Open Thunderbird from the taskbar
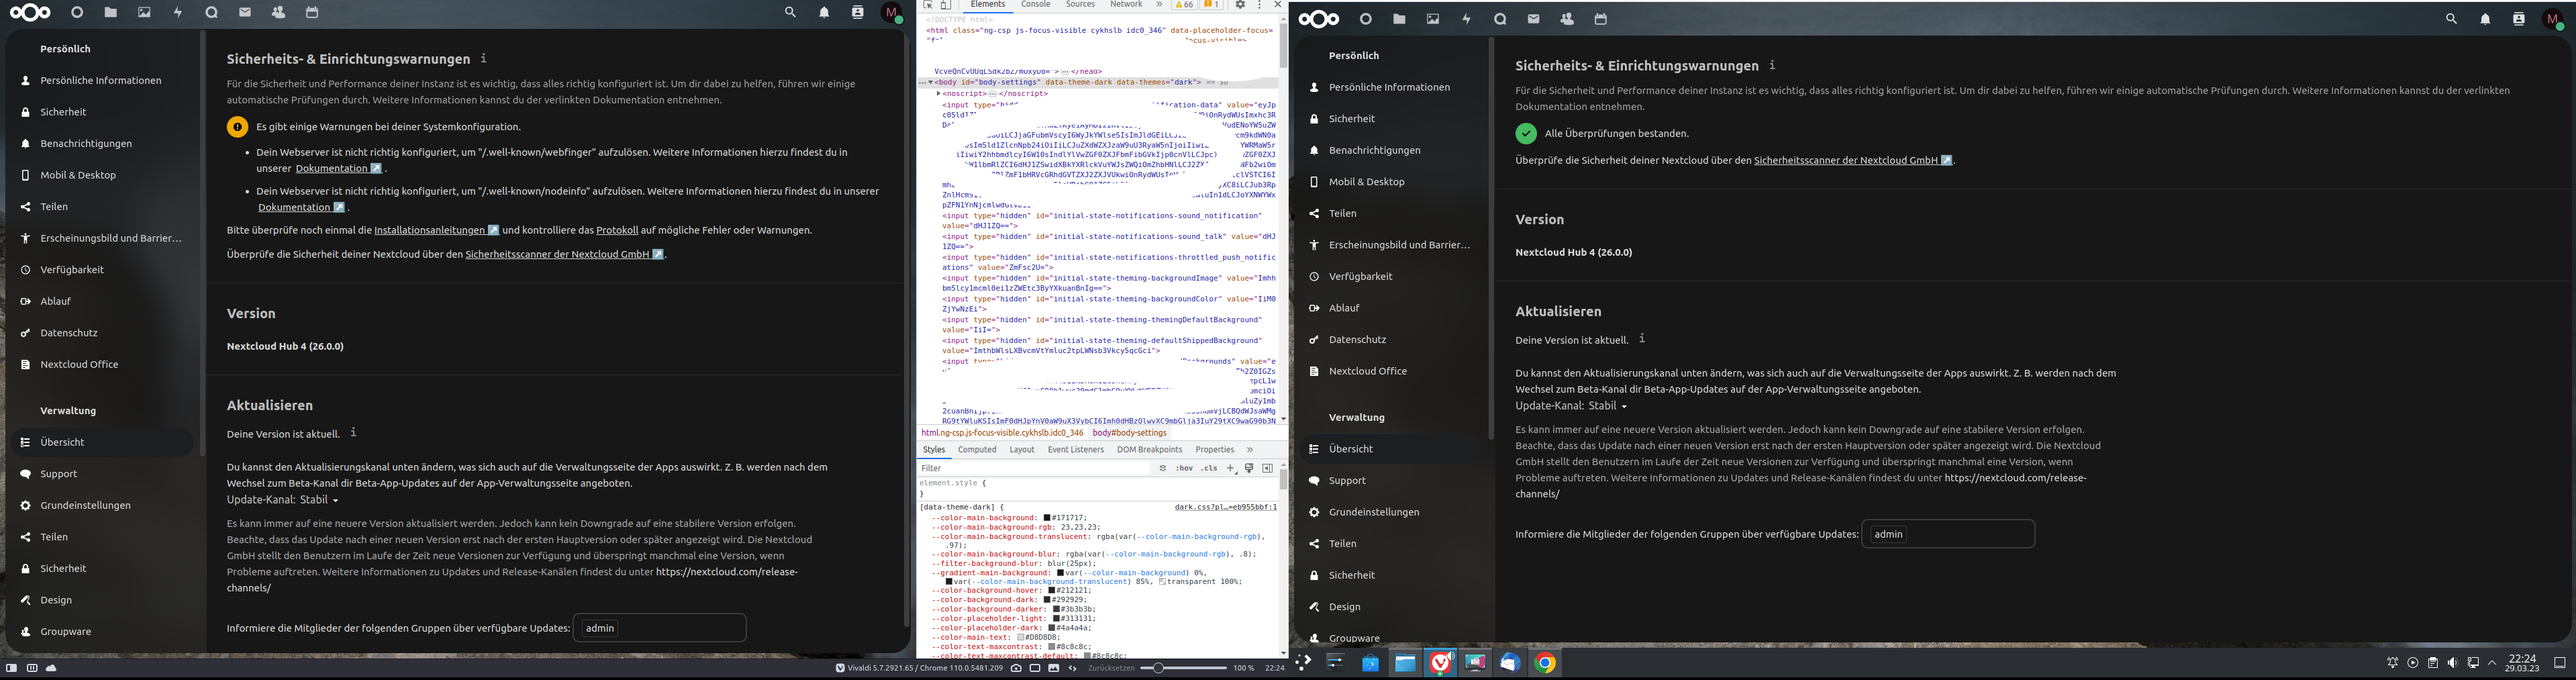The width and height of the screenshot is (2576, 680). (x=1510, y=662)
